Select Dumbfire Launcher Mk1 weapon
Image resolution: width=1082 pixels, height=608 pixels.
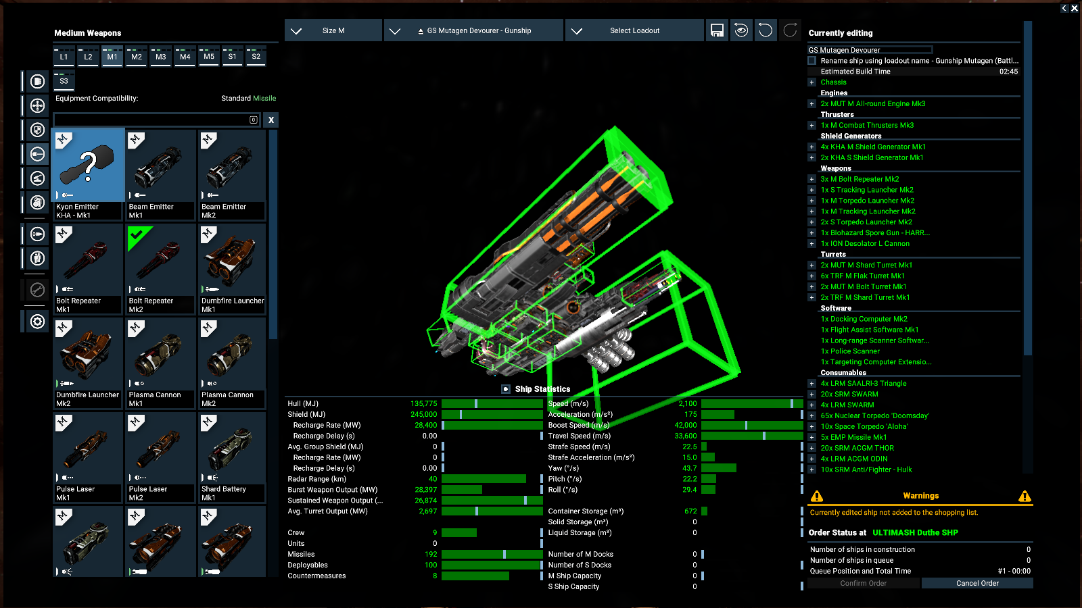[x=233, y=269]
